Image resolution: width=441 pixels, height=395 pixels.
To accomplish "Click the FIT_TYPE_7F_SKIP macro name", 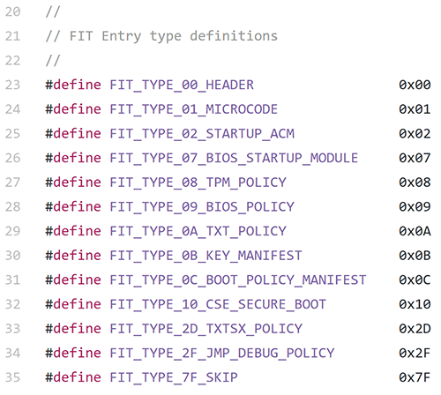I will 174,378.
